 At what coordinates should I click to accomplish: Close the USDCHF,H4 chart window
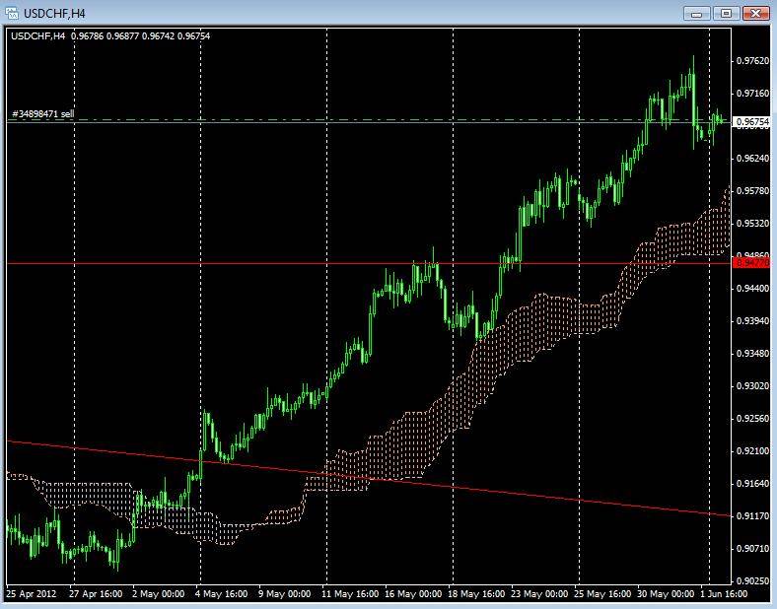[755, 12]
